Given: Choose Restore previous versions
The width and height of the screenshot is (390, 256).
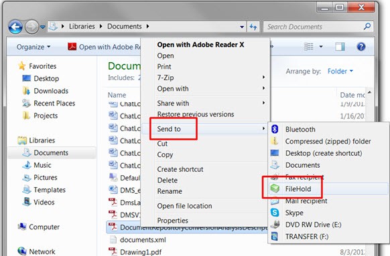Looking at the screenshot, I should click(x=206, y=114).
